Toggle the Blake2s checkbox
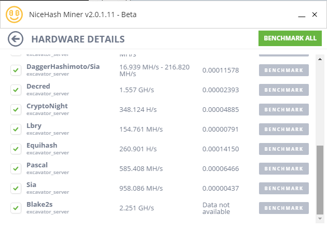Image resolution: width=327 pixels, height=229 pixels. (x=16, y=208)
